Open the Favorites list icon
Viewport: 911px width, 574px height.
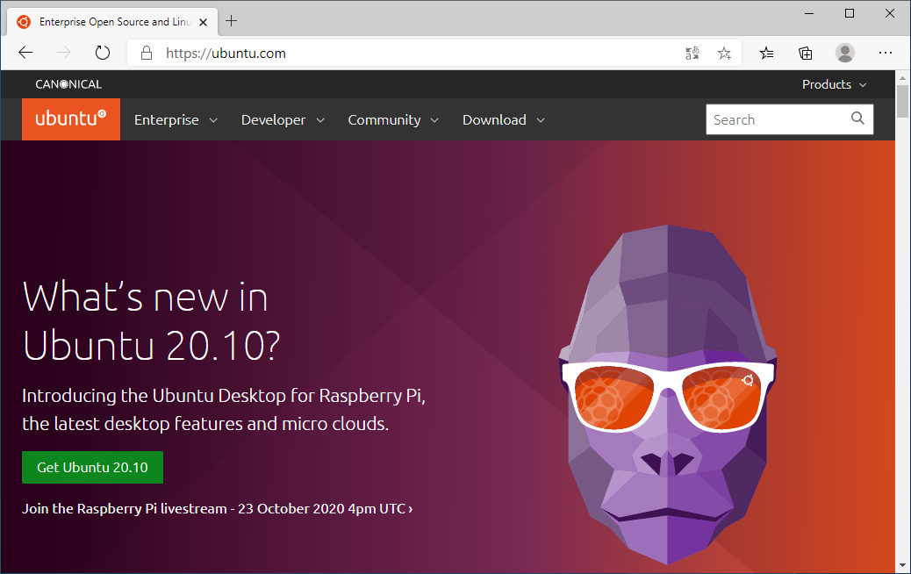click(x=766, y=54)
